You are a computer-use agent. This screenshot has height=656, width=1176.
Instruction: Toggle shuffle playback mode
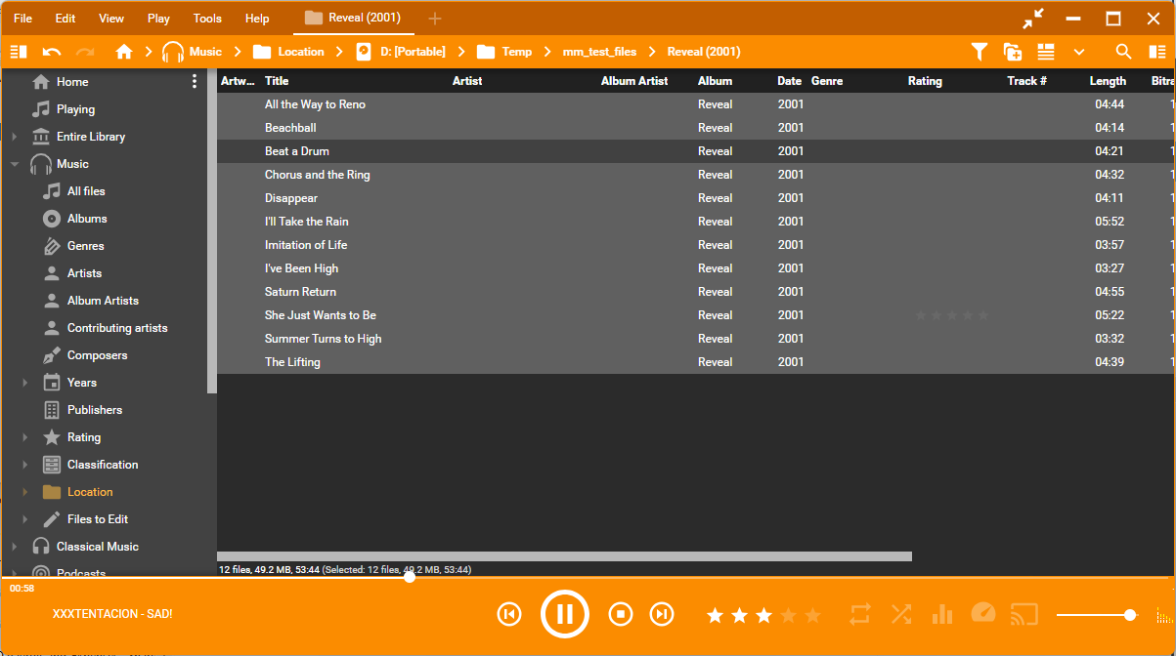point(901,614)
